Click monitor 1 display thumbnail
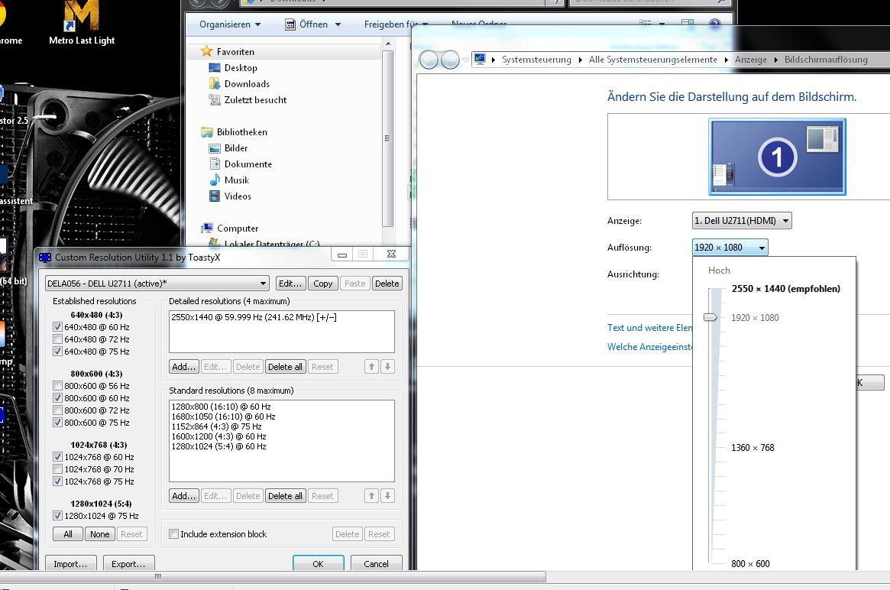Screen dimensions: 890x590 point(777,157)
